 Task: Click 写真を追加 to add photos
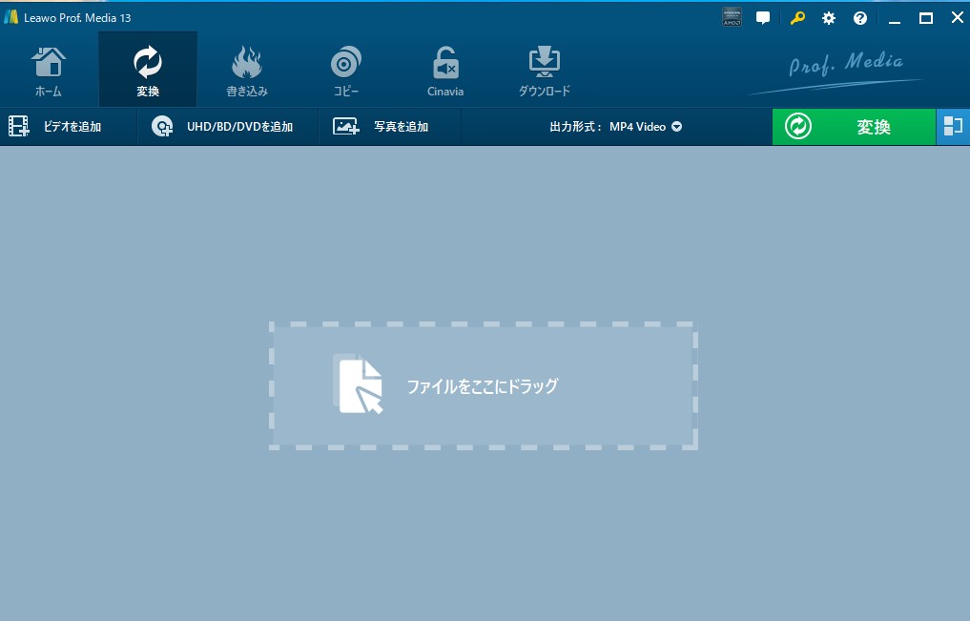tap(390, 127)
